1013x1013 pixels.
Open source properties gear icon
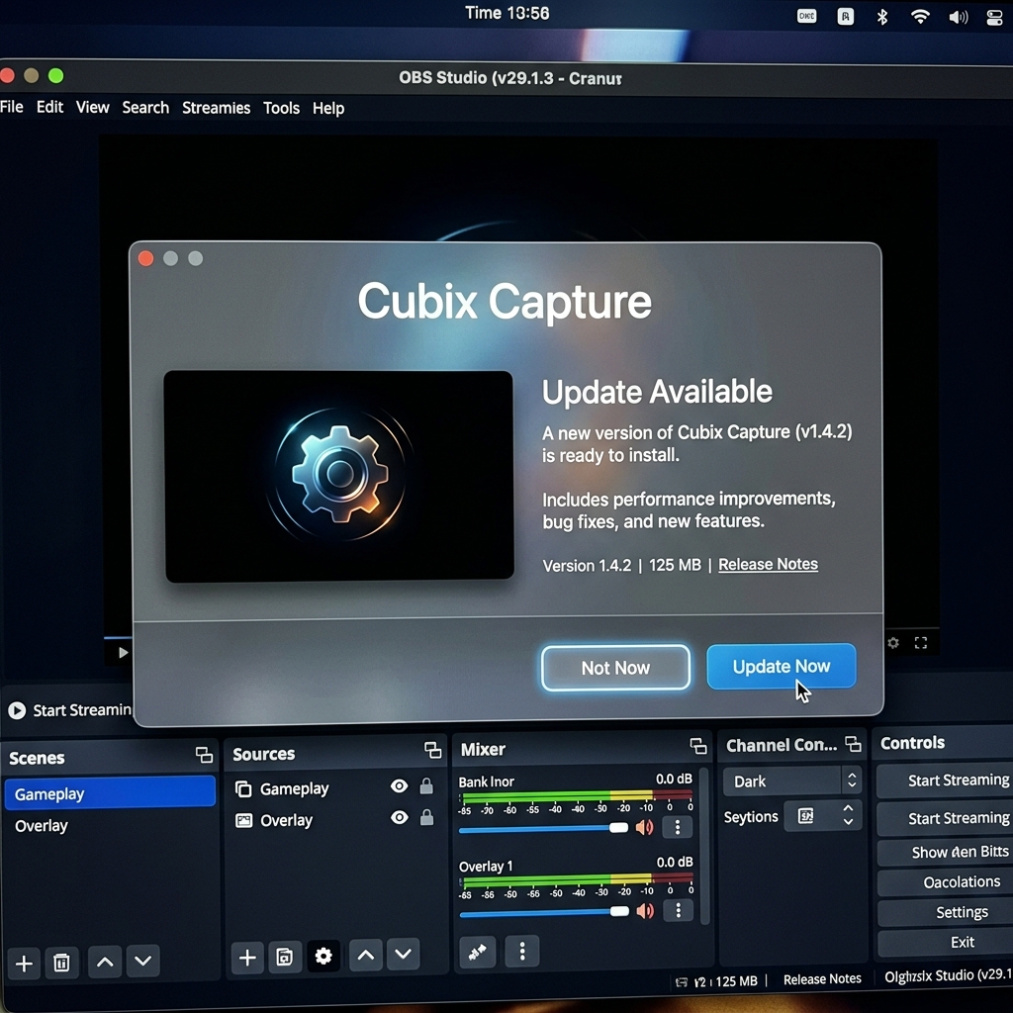323,957
